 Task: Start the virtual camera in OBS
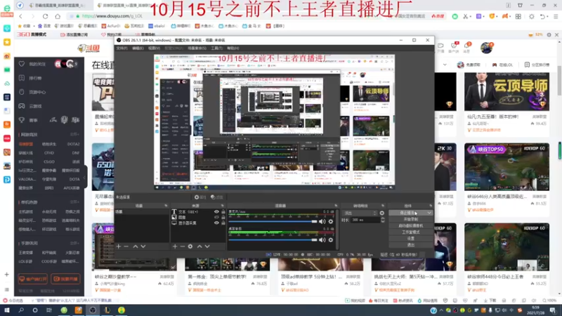pos(411,225)
